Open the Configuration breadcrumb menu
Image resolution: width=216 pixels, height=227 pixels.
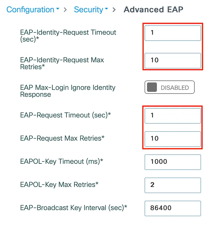(x=30, y=10)
